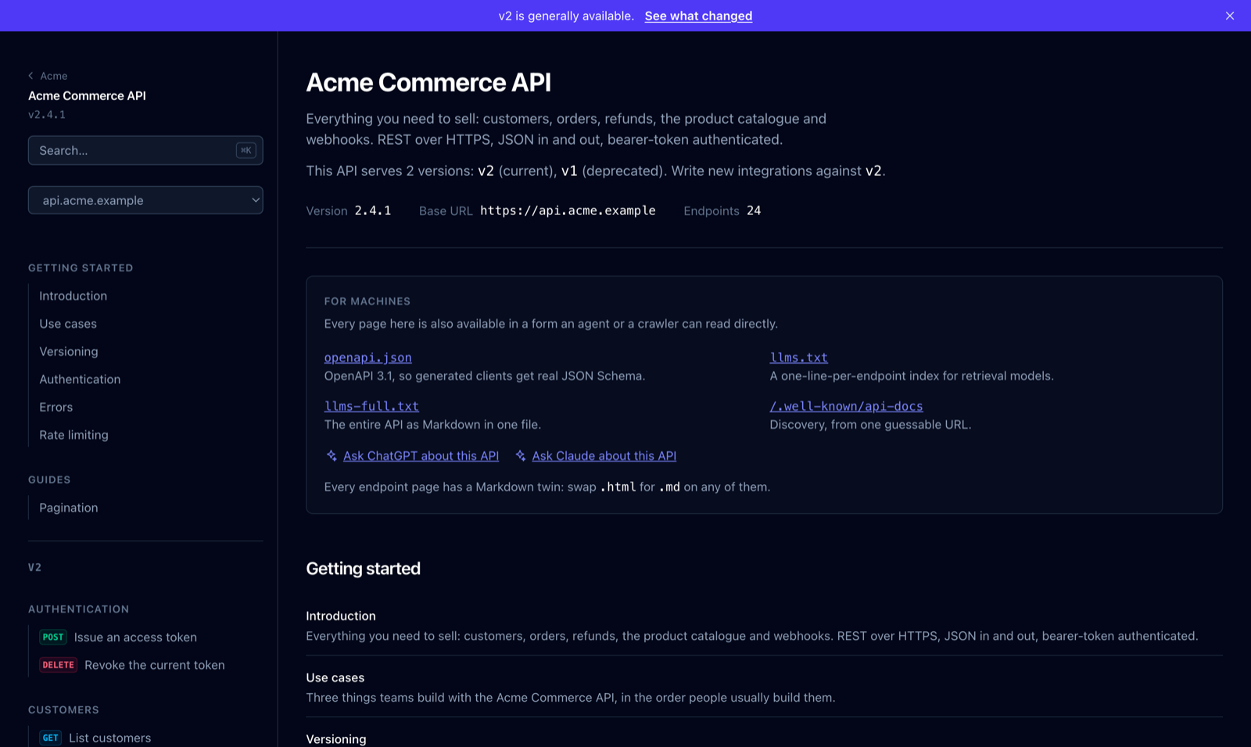Click the ⌘K shortcut badge in search

point(246,150)
